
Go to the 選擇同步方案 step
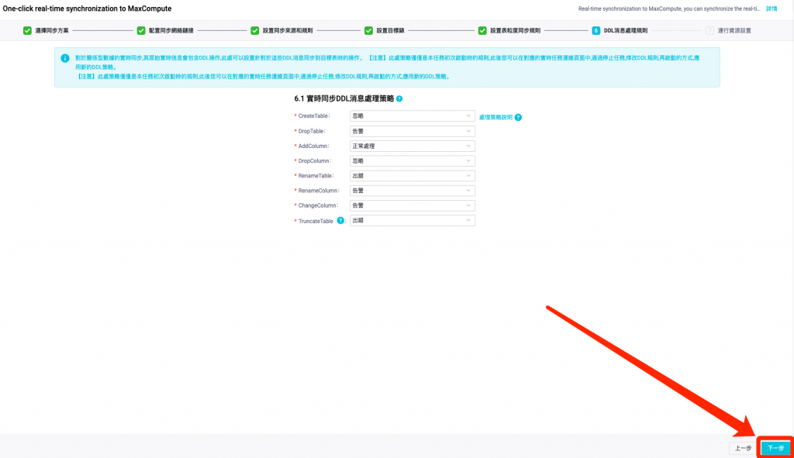(x=52, y=30)
